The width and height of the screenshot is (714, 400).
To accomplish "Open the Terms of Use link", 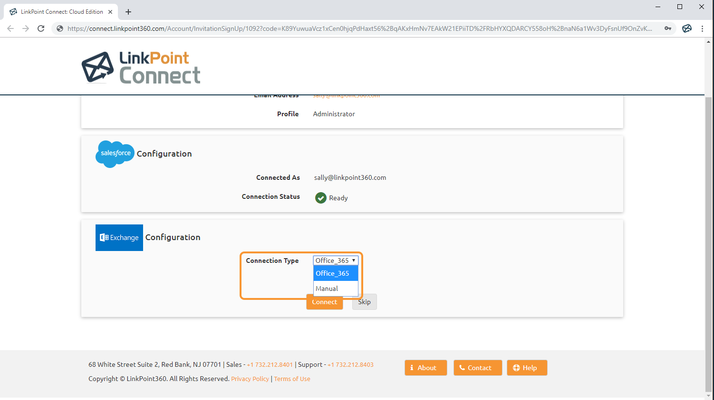I will click(292, 379).
